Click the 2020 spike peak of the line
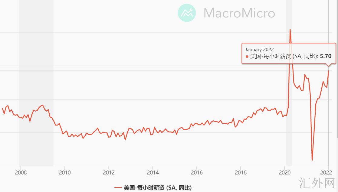The height and width of the screenshot is (192, 338). pyautogui.click(x=290, y=30)
